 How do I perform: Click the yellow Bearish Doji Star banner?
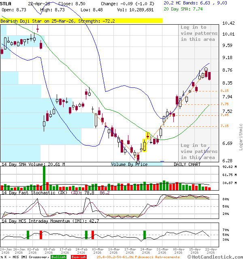[81, 20]
